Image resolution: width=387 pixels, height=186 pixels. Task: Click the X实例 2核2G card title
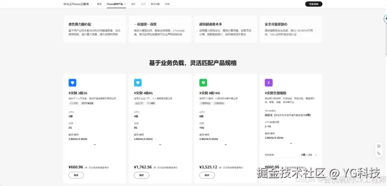78,93
